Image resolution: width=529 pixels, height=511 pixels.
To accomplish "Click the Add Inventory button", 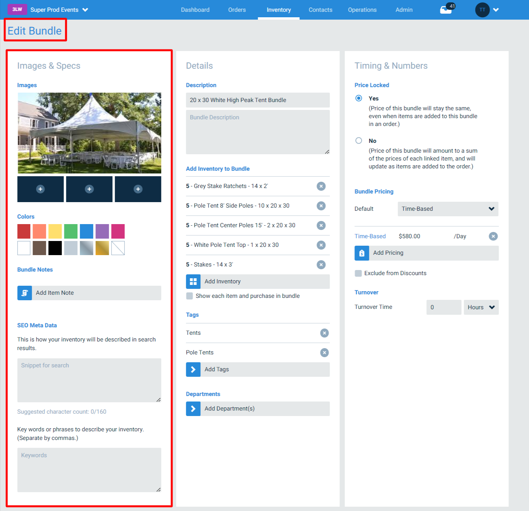I will coord(258,281).
